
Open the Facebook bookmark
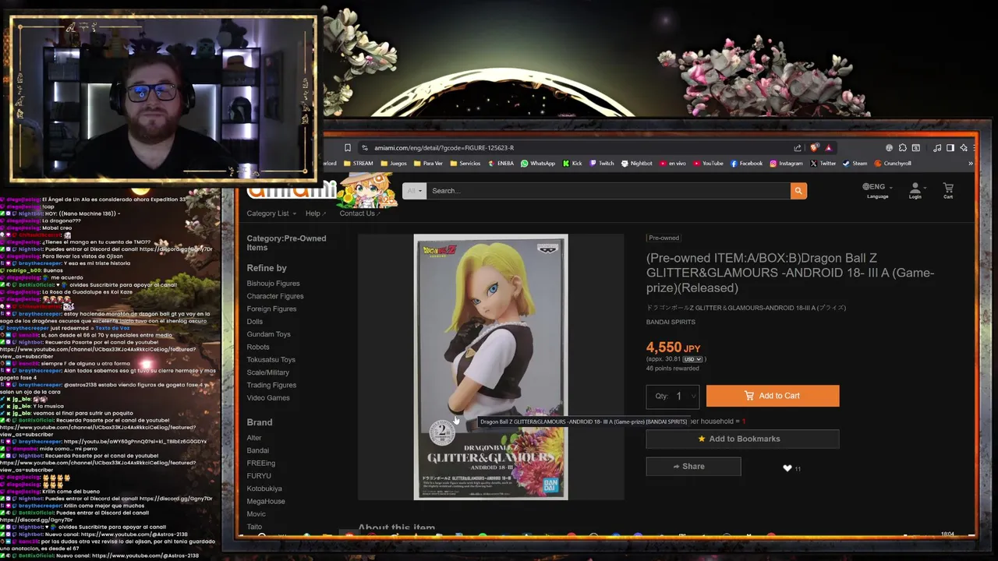click(x=746, y=164)
